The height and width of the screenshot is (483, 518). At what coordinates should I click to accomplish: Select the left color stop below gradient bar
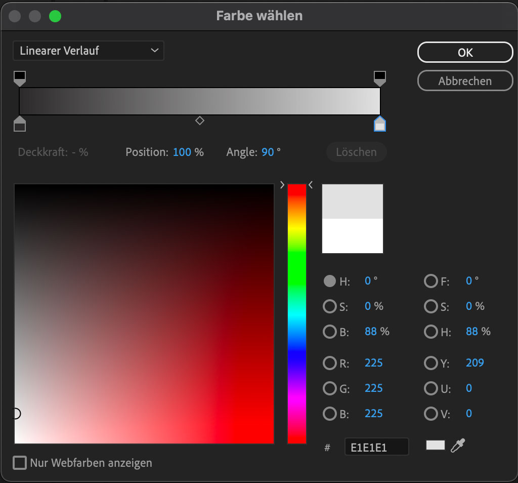tap(20, 124)
